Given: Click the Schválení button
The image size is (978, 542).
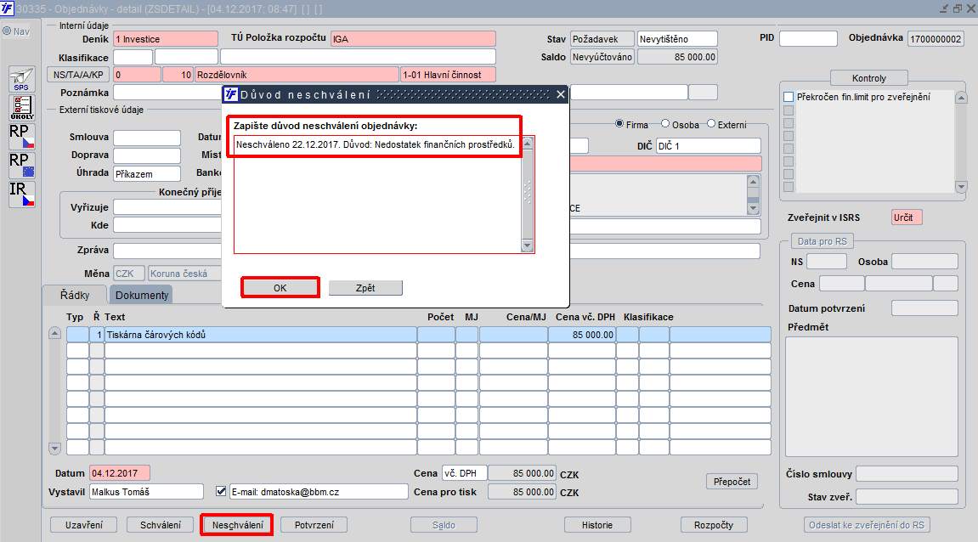Looking at the screenshot, I should click(161, 525).
